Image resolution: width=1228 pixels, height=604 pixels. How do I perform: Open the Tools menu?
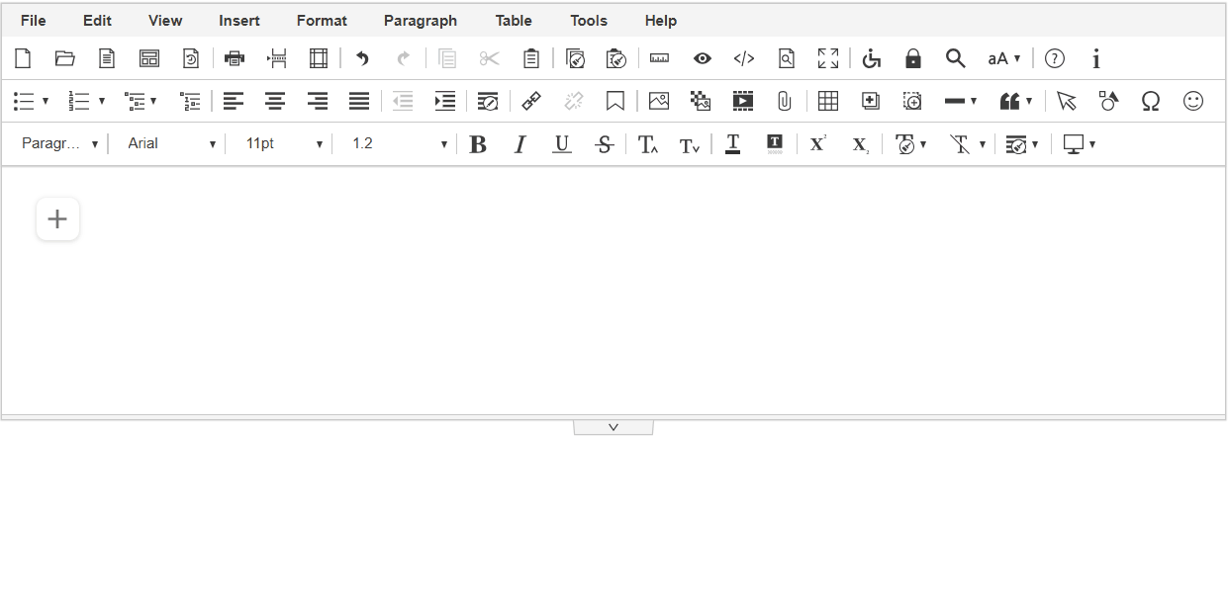pos(589,21)
